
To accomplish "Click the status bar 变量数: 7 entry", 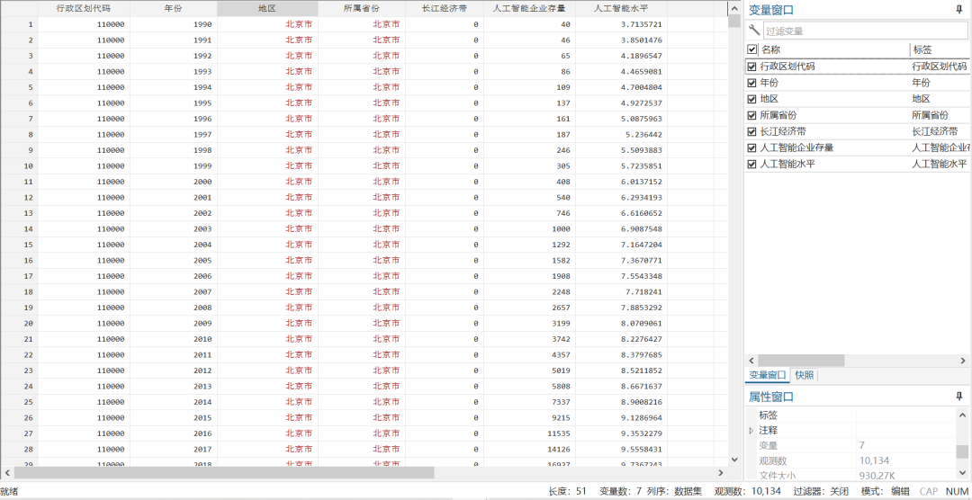I will tap(620, 491).
